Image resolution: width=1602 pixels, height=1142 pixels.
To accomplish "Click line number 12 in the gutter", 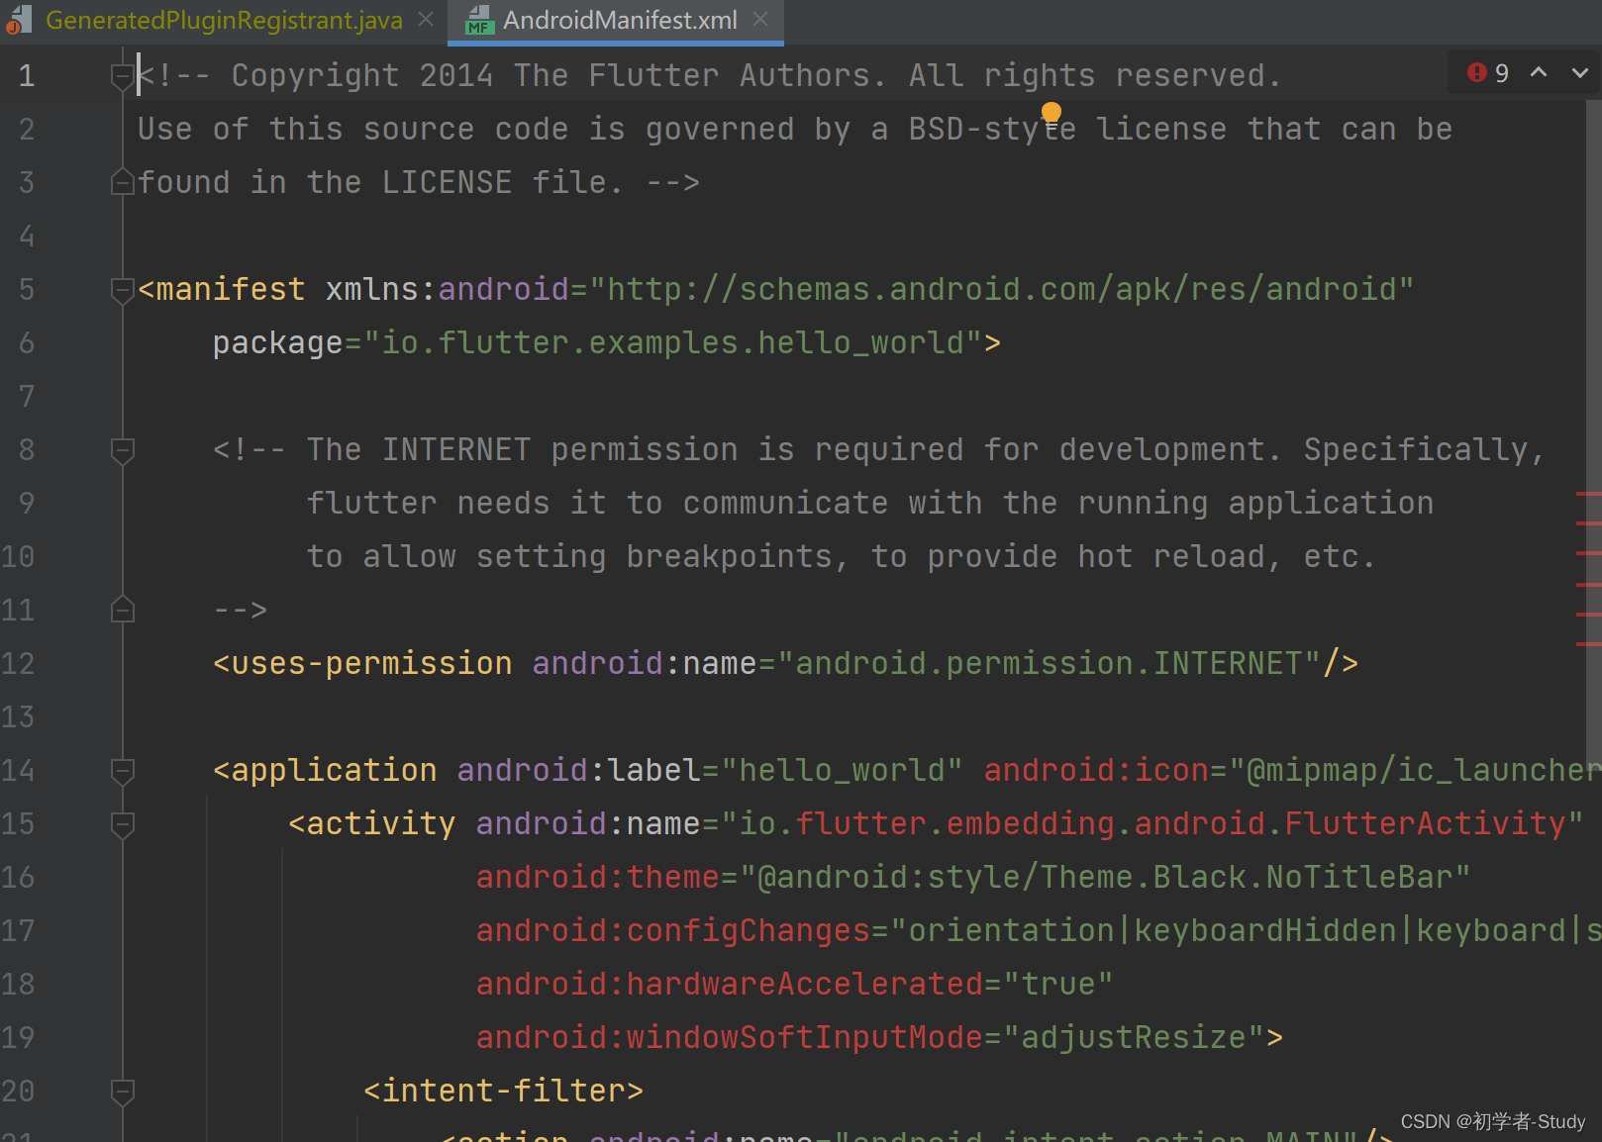I will pyautogui.click(x=18, y=663).
